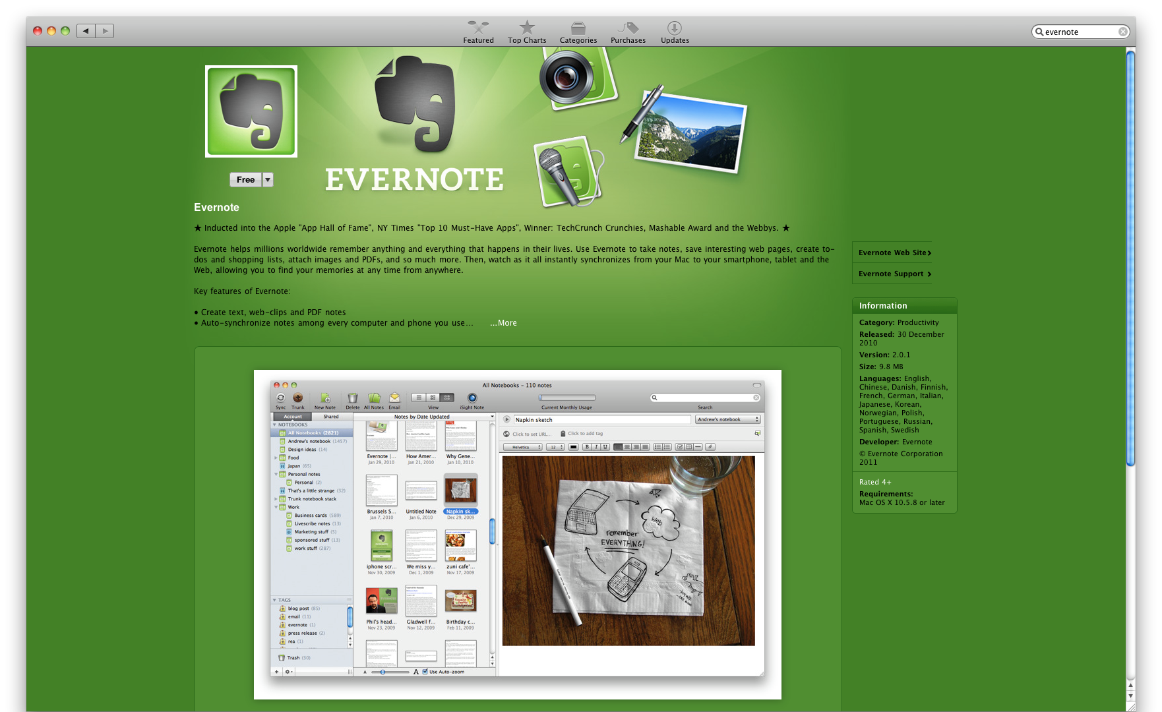The height and width of the screenshot is (712, 1162).
Task: Click the Developer: Evernote entry
Action: click(896, 442)
